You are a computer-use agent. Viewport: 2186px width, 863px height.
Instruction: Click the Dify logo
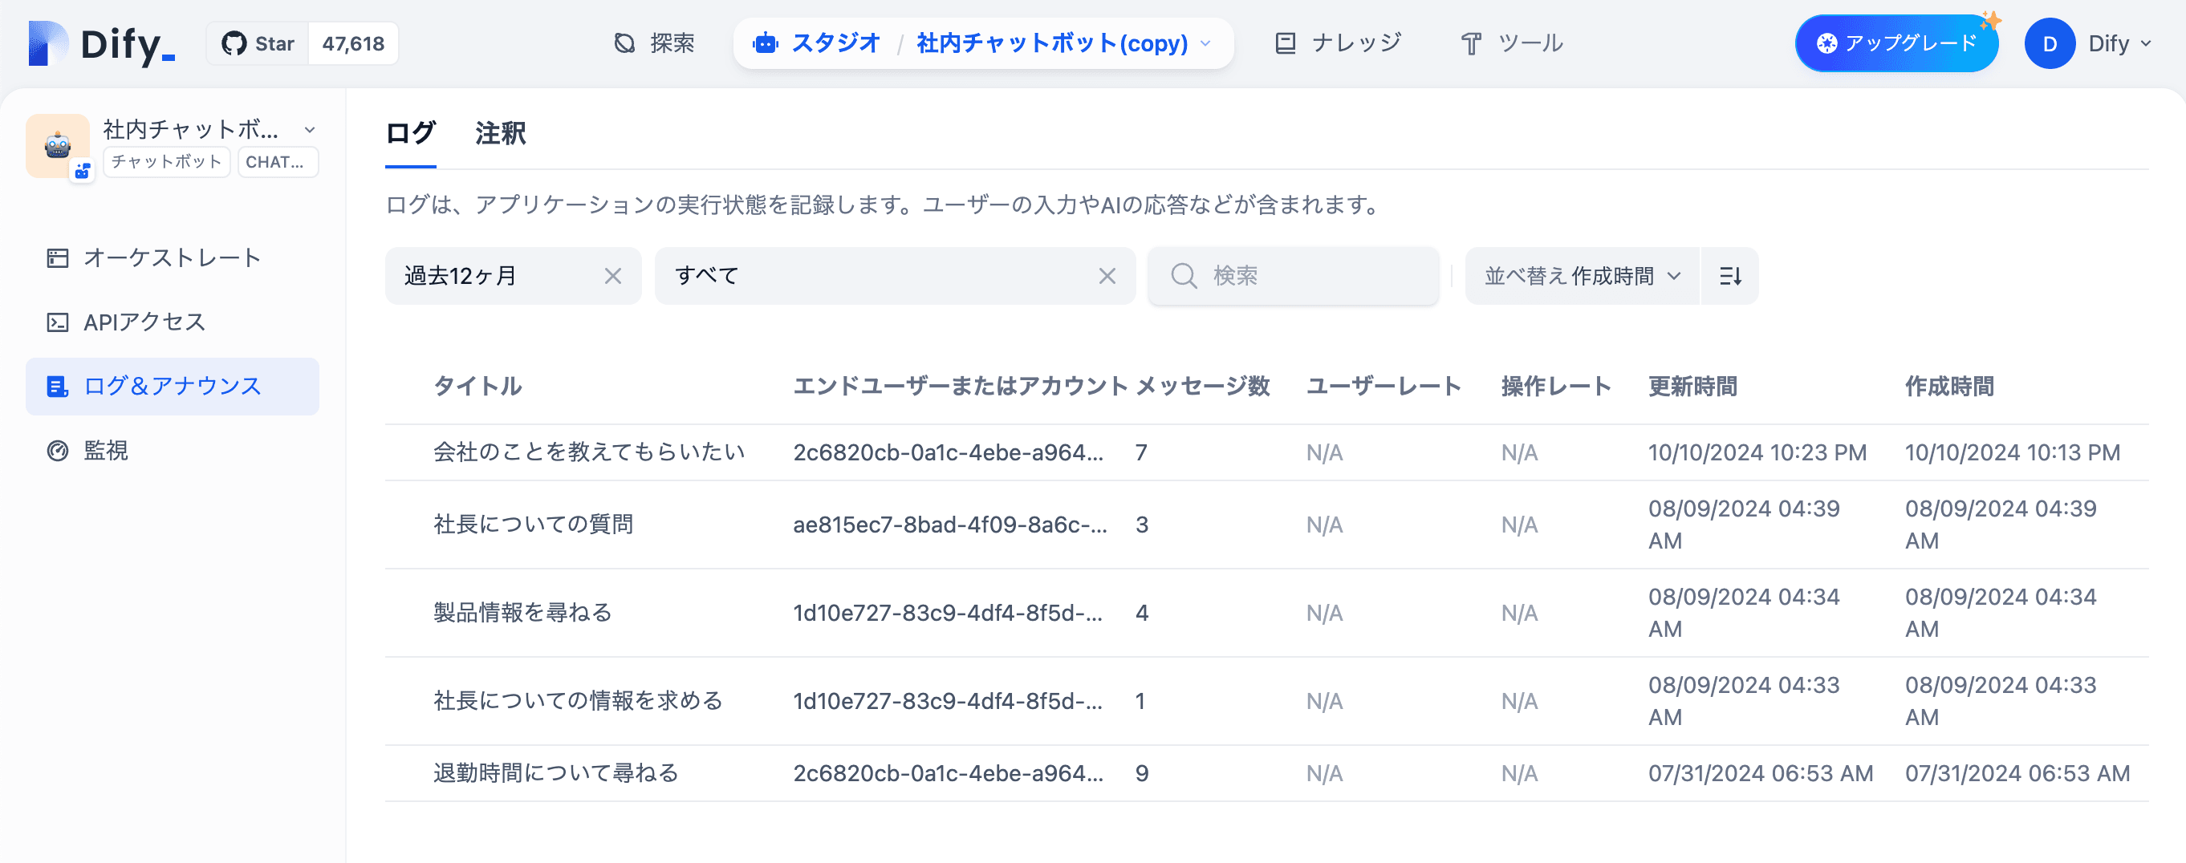pos(102,43)
